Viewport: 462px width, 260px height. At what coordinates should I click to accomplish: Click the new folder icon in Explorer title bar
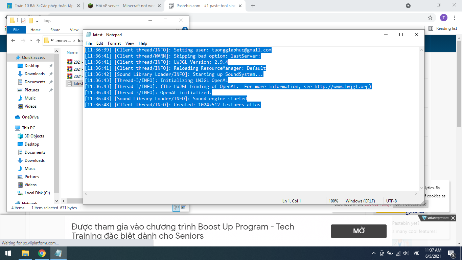pos(31,21)
